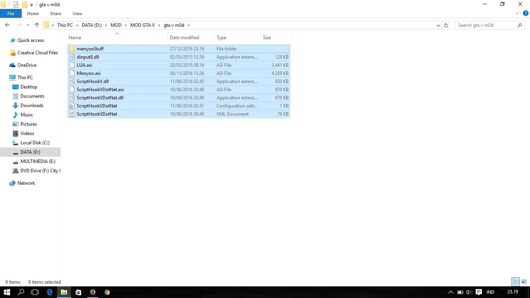Click the Properties quick access toolbar icon
530x298 pixels.
[x=16, y=5]
